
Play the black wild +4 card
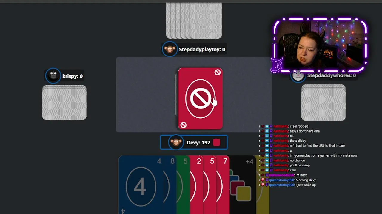(242, 185)
